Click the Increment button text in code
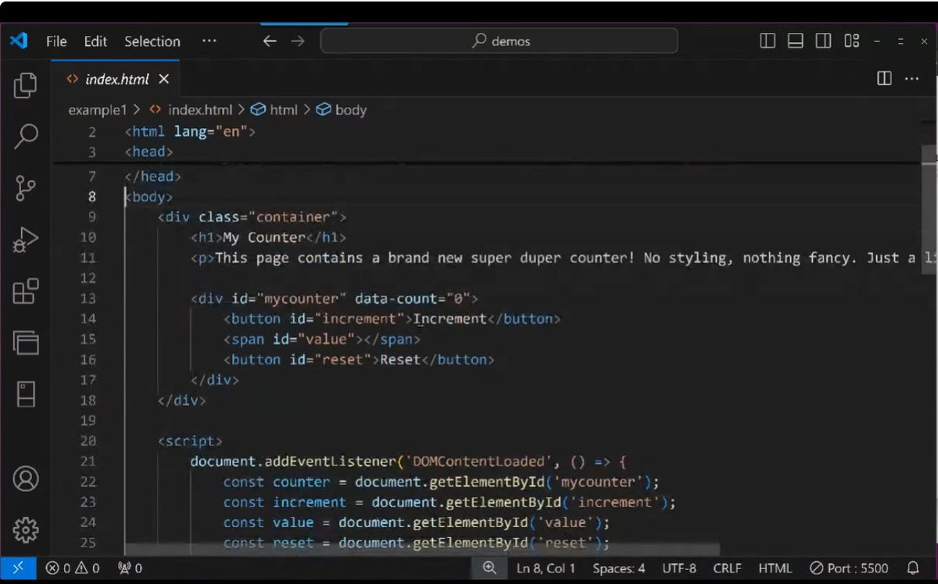This screenshot has height=584, width=938. click(x=449, y=319)
